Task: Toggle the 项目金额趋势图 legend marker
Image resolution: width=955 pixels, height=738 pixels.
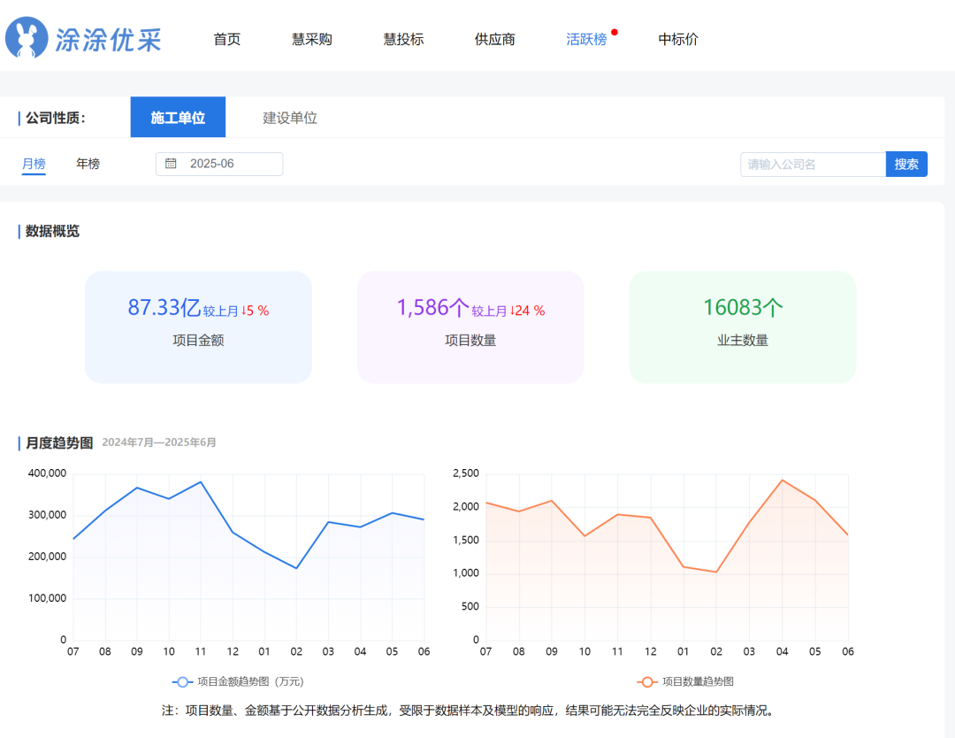Action: (183, 681)
